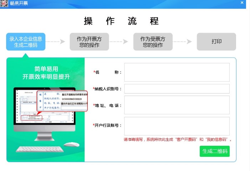Image resolution: width=250 pixels, height=171 pixels.
Task: Click the 畅易开票 title text
Action: 19,3
